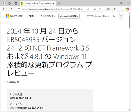Activate Read aloud icon
This screenshot has height=112, width=131.
coord(88,9)
